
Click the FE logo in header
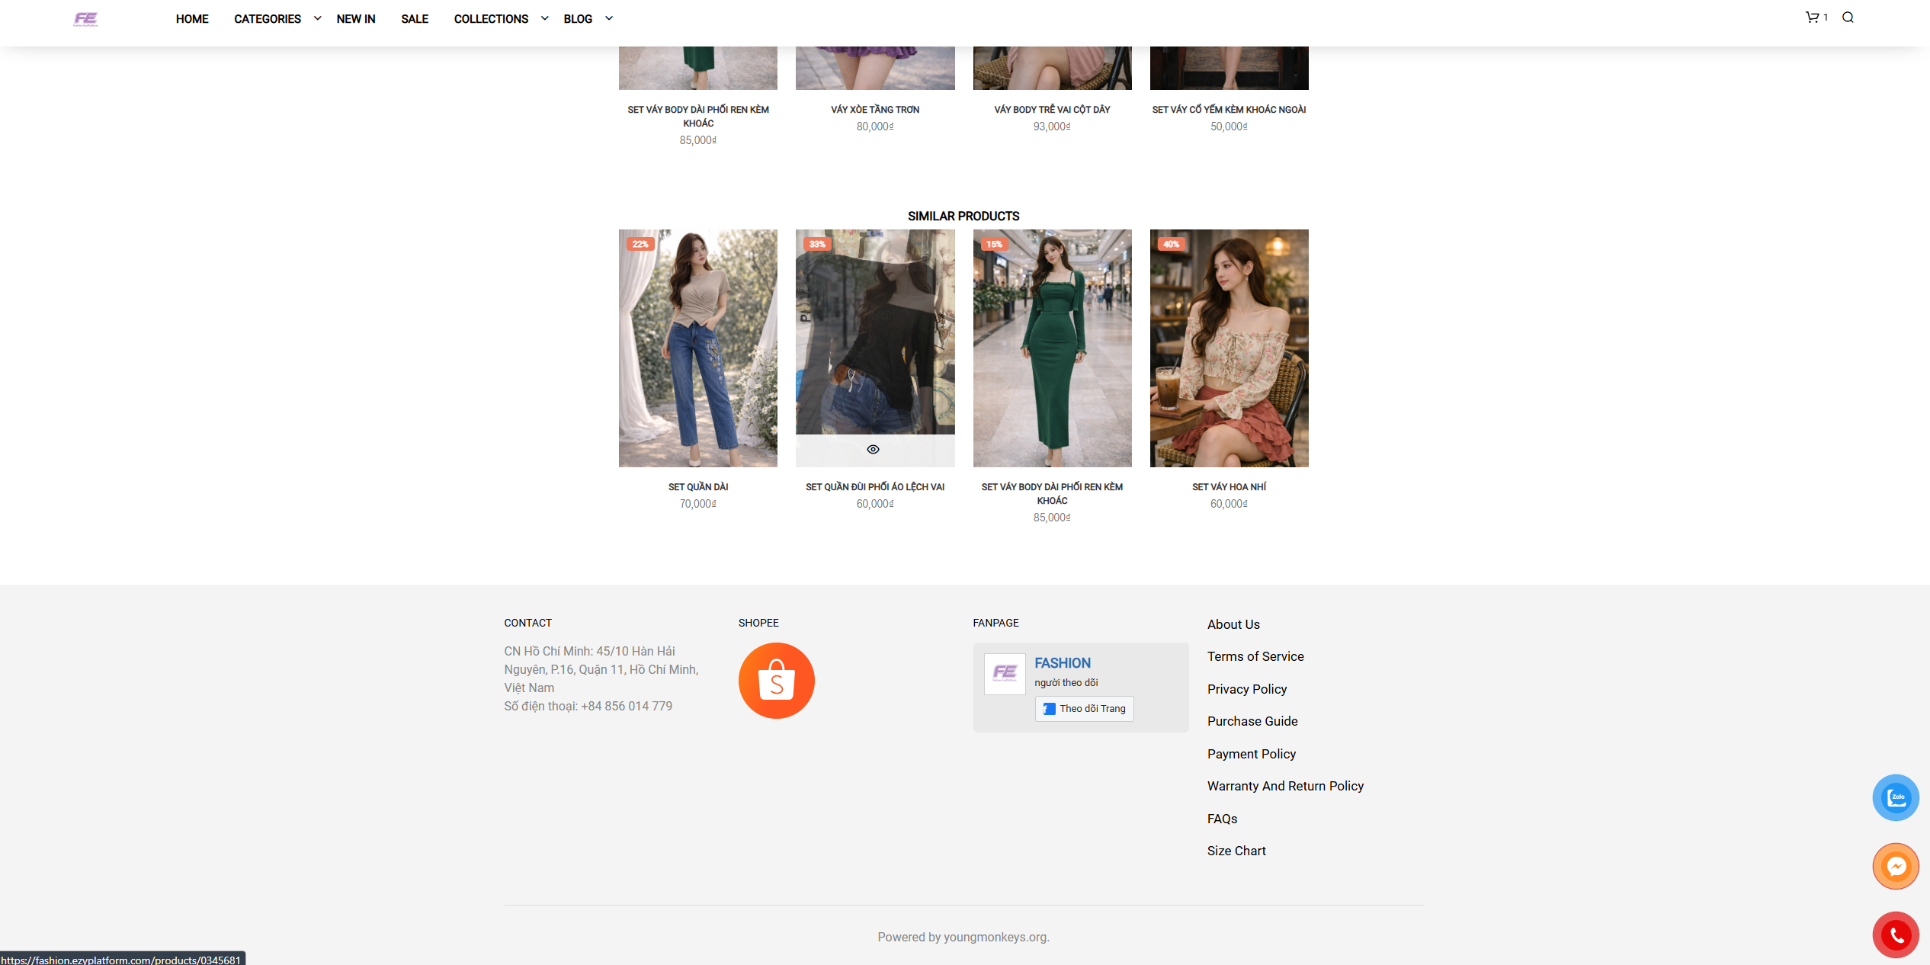(85, 19)
